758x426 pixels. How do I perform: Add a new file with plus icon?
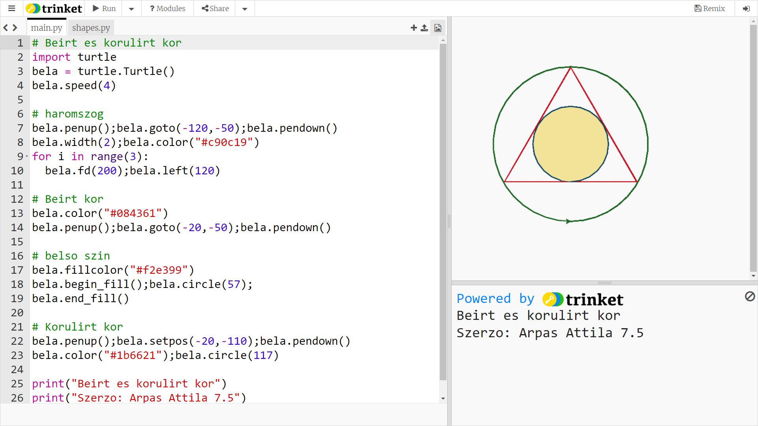click(414, 28)
